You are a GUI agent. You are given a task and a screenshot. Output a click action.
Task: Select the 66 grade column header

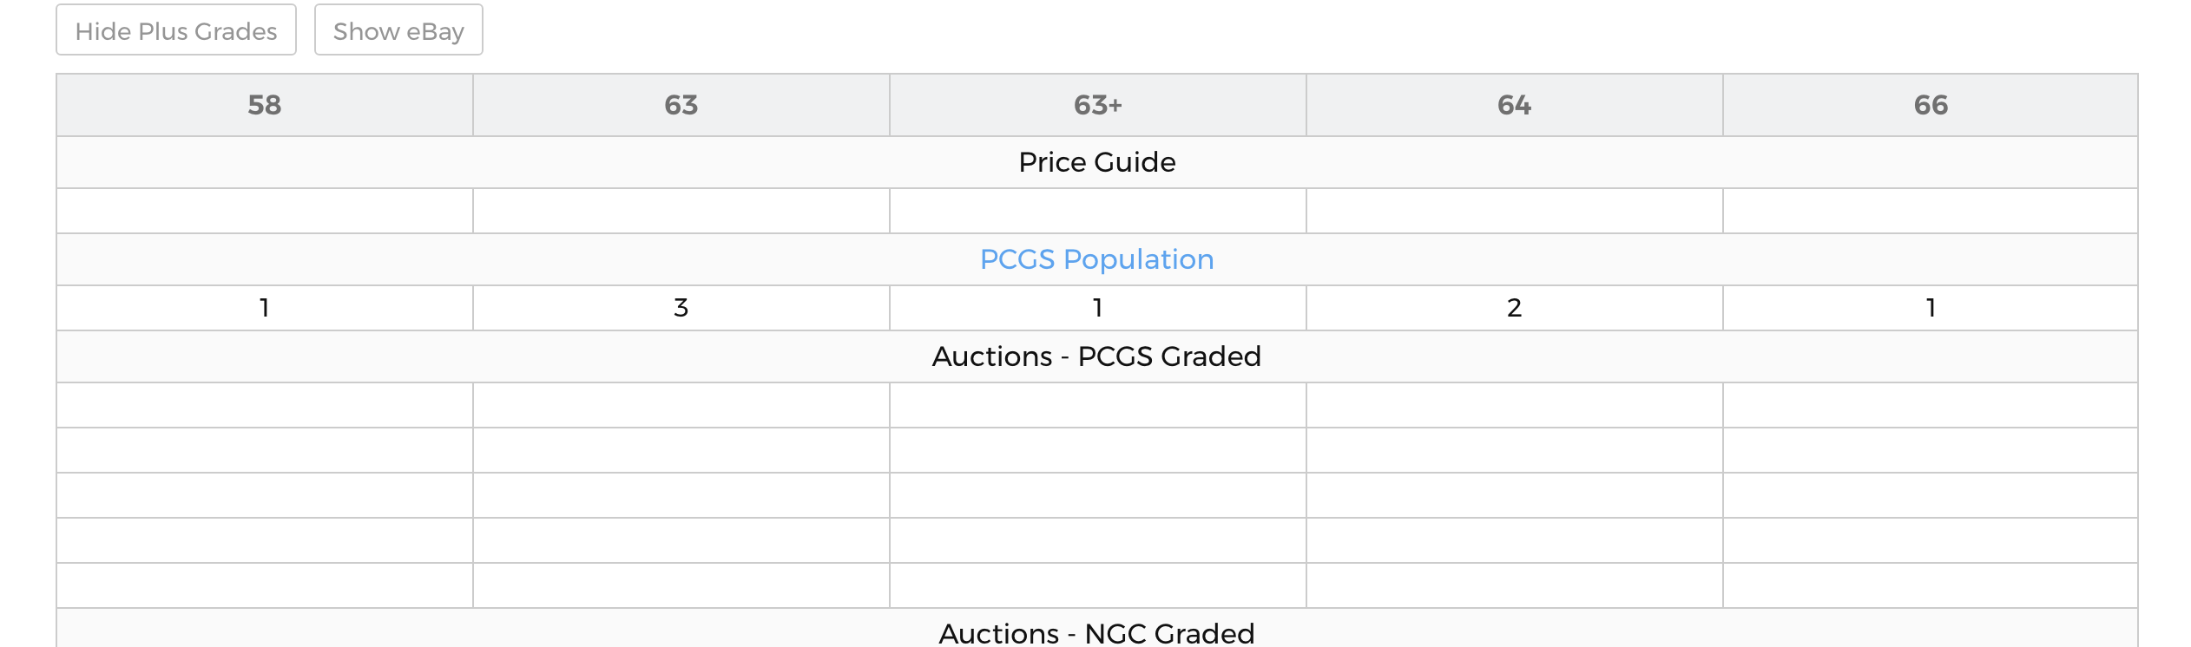(x=1931, y=105)
